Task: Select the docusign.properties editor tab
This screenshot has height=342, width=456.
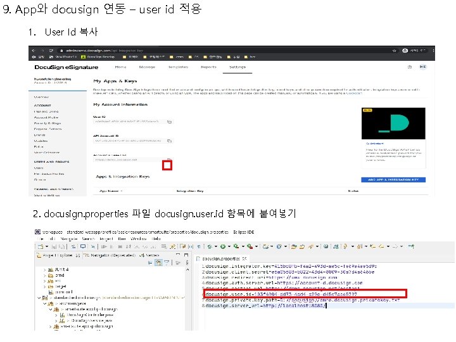Action: [221, 258]
